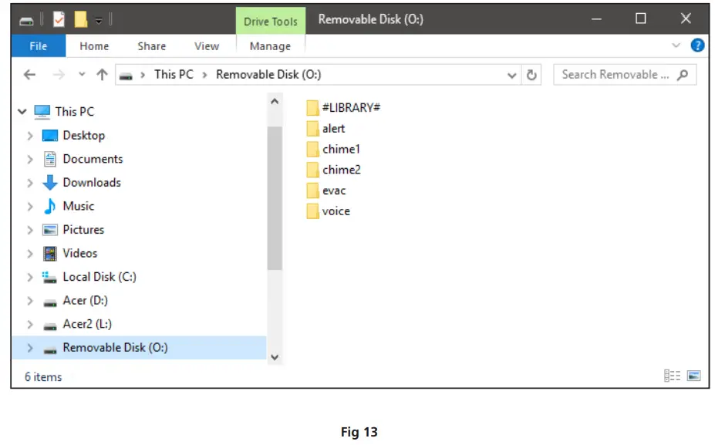Screen dimensions: 715x445
Task: Select the chime1 folder
Action: coord(334,149)
